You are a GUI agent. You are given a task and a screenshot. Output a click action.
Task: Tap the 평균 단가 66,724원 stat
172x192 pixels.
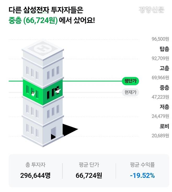(89, 170)
